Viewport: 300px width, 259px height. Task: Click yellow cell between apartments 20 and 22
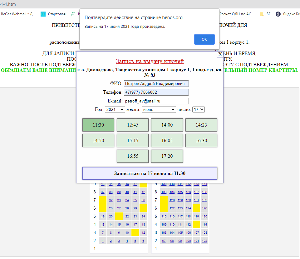(x=119, y=216)
